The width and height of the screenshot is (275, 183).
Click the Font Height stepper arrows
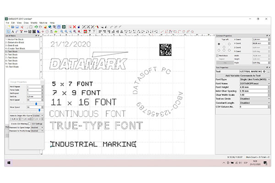(x=269, y=87)
